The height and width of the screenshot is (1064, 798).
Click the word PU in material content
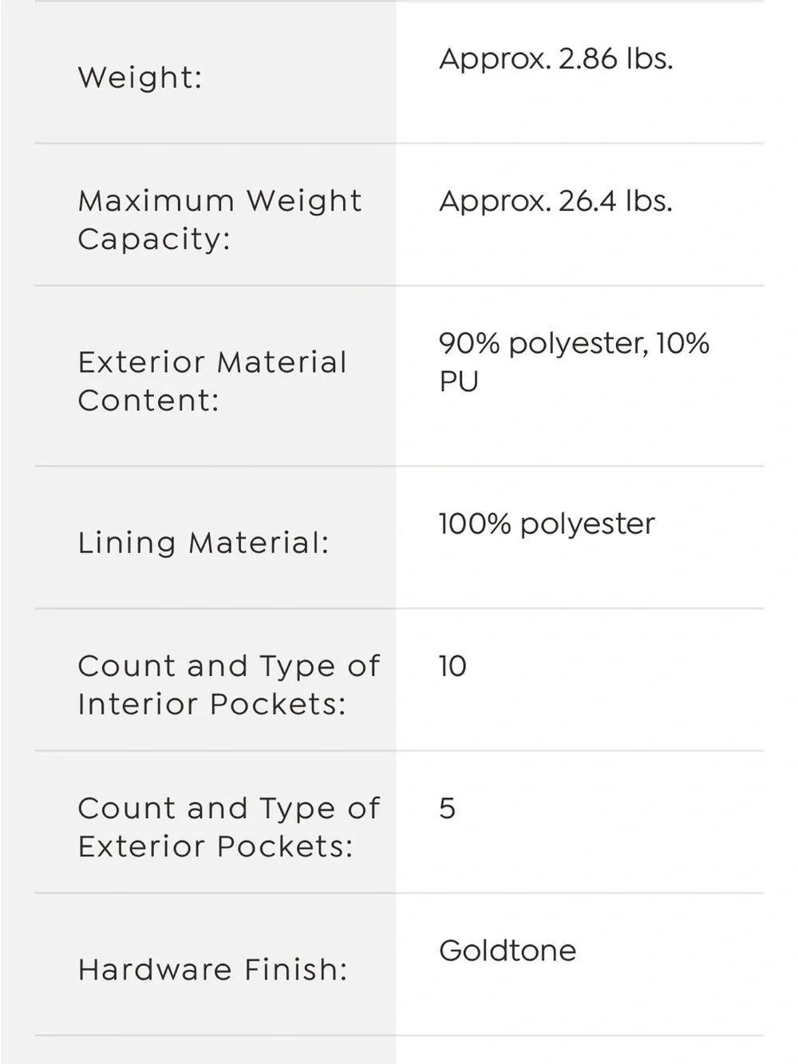tap(459, 382)
